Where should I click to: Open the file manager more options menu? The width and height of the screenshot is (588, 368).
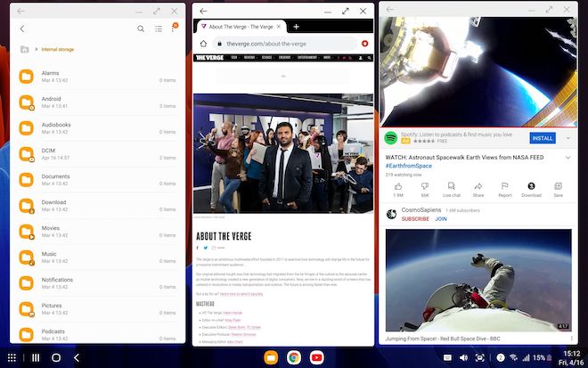173,29
